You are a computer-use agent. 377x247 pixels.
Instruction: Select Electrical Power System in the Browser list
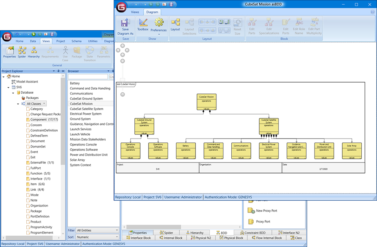tap(86, 114)
